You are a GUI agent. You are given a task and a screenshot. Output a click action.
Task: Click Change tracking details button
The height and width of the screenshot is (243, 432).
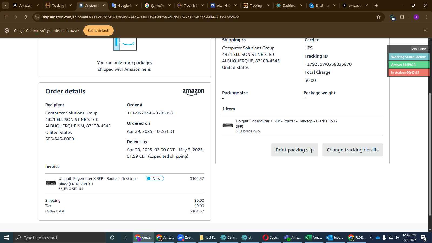(x=353, y=150)
